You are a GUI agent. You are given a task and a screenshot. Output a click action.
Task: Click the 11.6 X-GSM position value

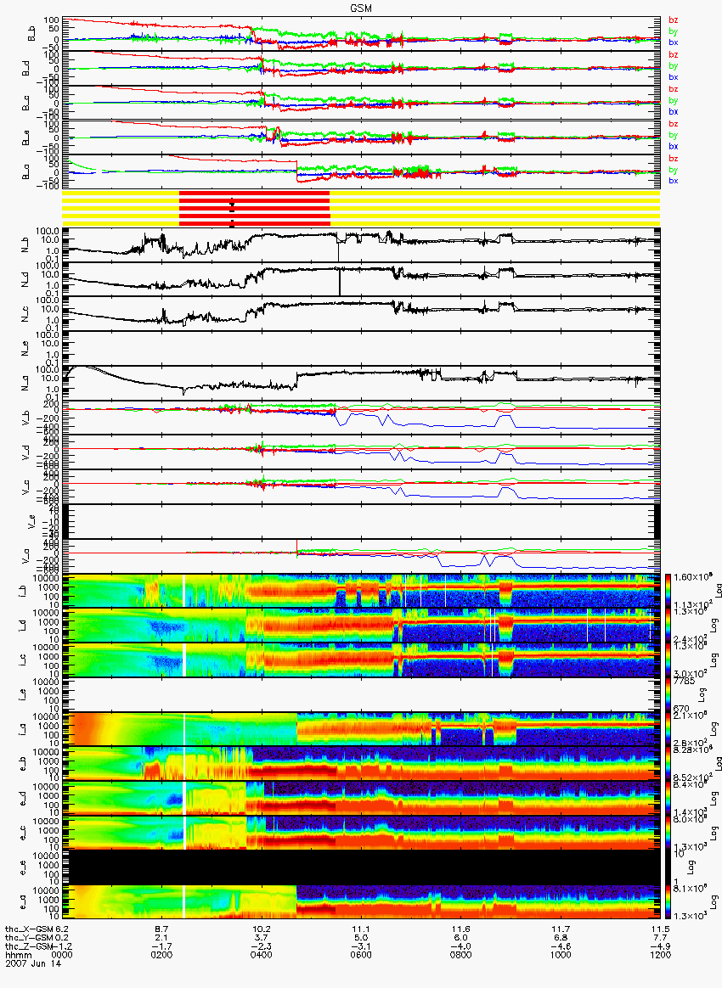coord(460,929)
